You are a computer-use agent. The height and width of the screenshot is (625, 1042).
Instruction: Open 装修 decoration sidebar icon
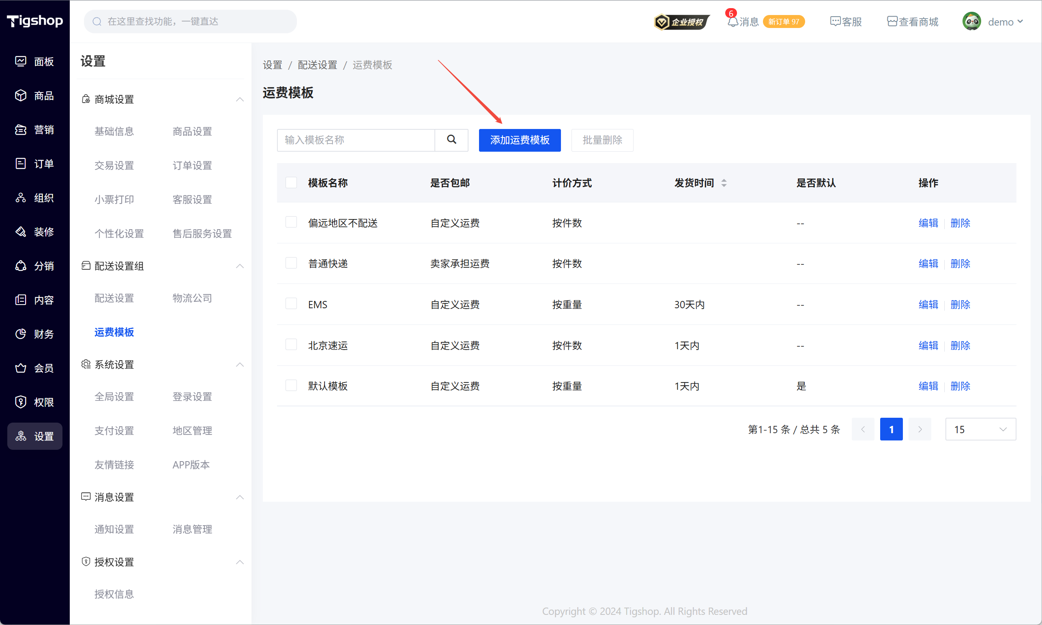point(21,232)
